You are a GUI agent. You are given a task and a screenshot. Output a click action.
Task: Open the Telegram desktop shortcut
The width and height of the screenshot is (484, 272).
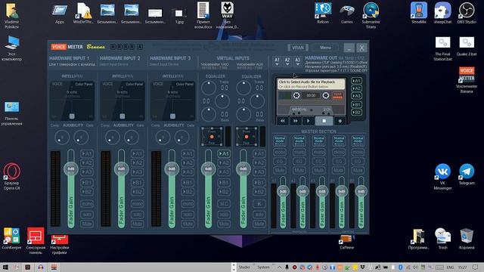tap(467, 175)
